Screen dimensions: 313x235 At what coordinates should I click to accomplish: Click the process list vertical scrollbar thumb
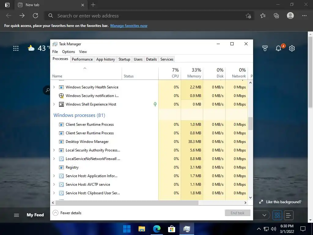pos(250,124)
